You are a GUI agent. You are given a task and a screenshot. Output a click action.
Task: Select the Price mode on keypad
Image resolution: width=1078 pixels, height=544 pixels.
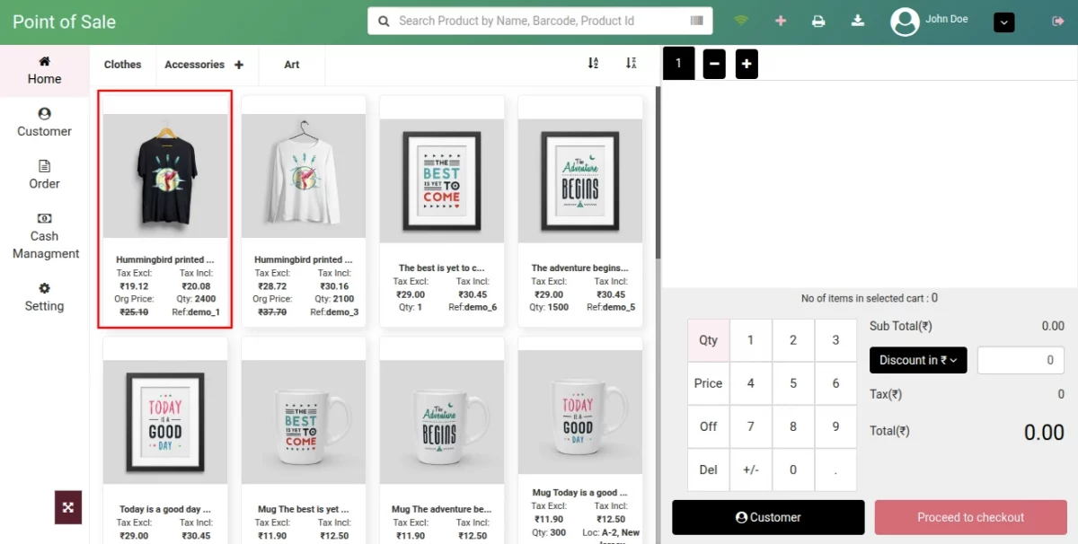pos(708,383)
